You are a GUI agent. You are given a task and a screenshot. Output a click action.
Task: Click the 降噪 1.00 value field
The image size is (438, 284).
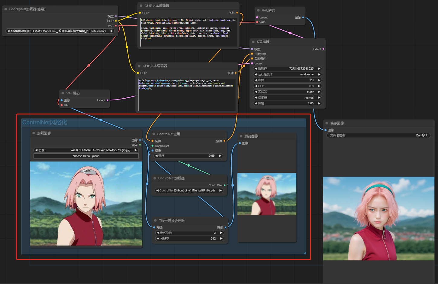tap(287, 103)
